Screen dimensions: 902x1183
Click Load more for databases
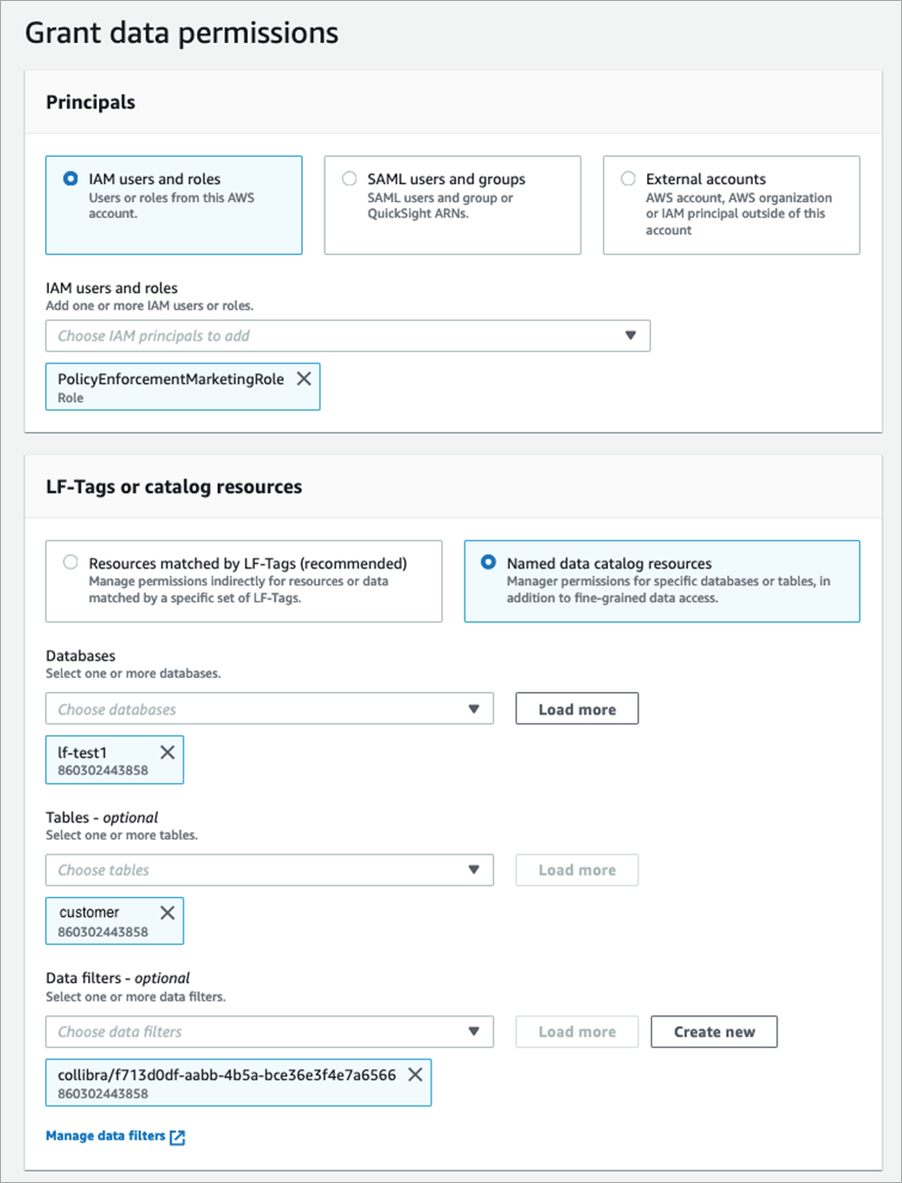576,709
